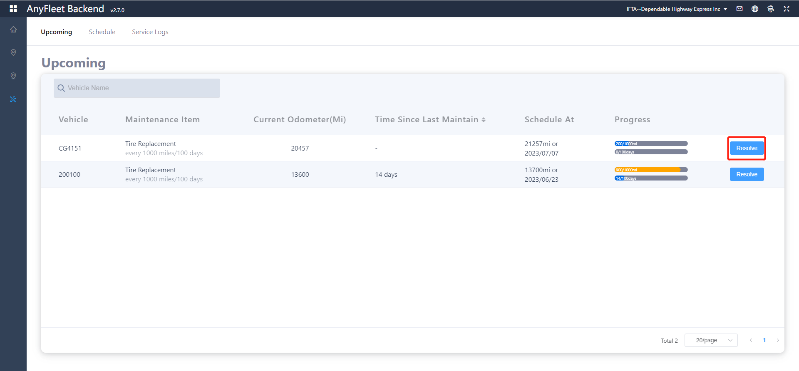This screenshot has width=799, height=371.
Task: Switch to the Service Logs tab
Action: tap(150, 32)
